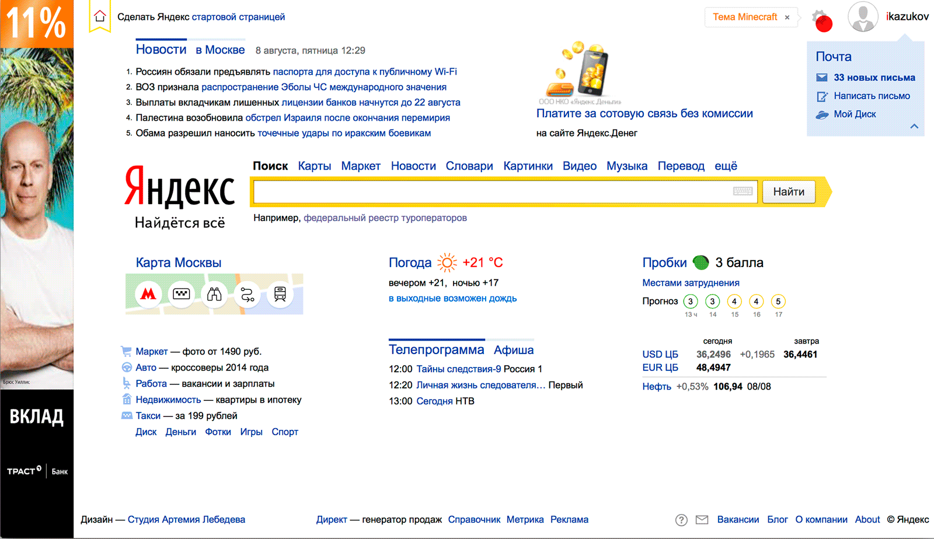This screenshot has width=934, height=539.
Task: Close the Тема Minecraft theme tag
Action: (x=787, y=17)
